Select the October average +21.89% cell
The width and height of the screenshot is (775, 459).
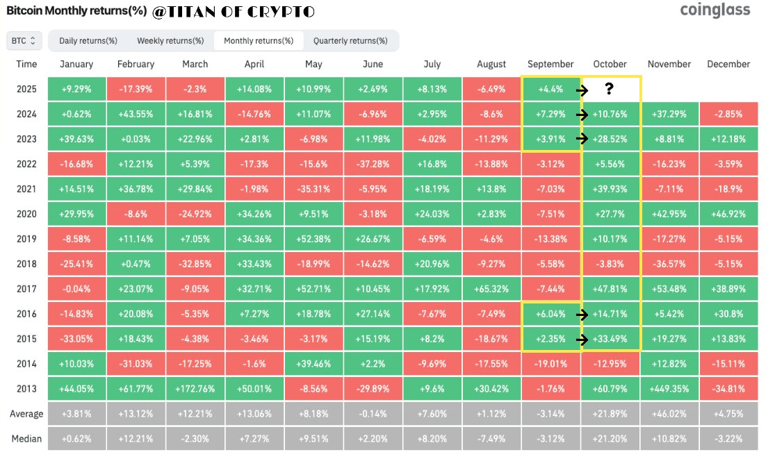[610, 414]
